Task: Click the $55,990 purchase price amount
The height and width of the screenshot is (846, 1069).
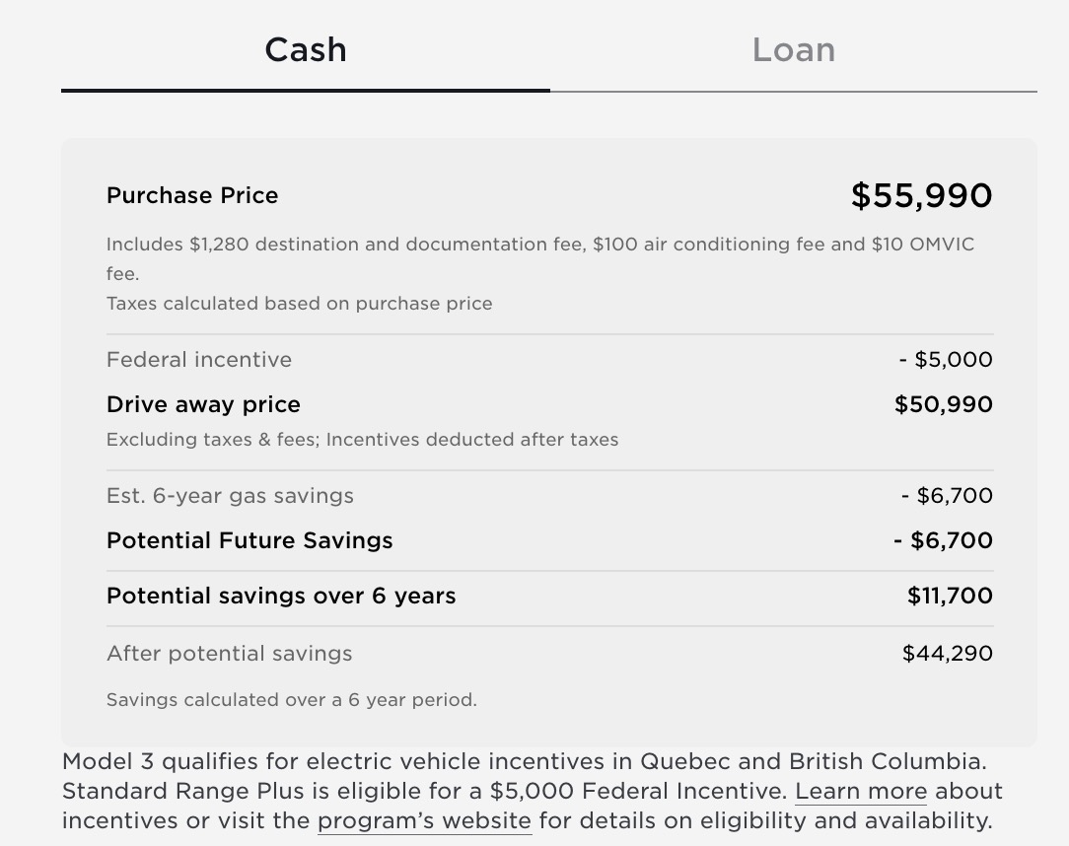Action: pyautogui.click(x=921, y=195)
